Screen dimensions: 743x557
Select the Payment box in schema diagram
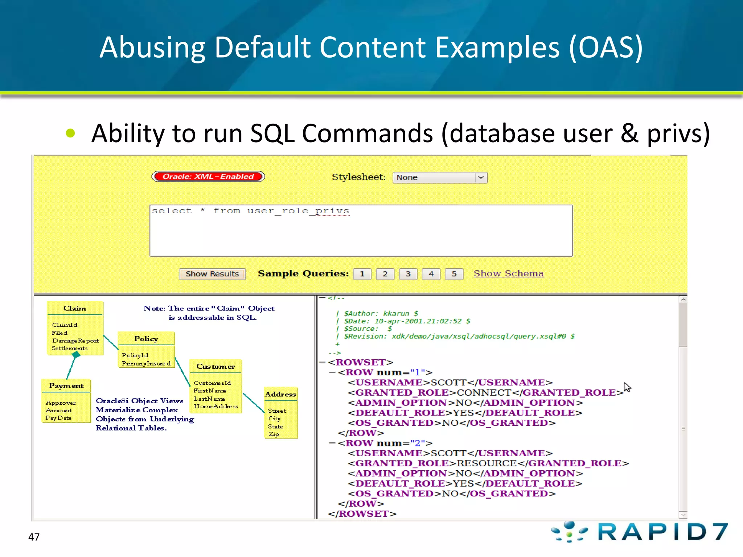coord(66,401)
